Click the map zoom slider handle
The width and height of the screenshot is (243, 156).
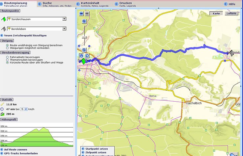point(84,37)
